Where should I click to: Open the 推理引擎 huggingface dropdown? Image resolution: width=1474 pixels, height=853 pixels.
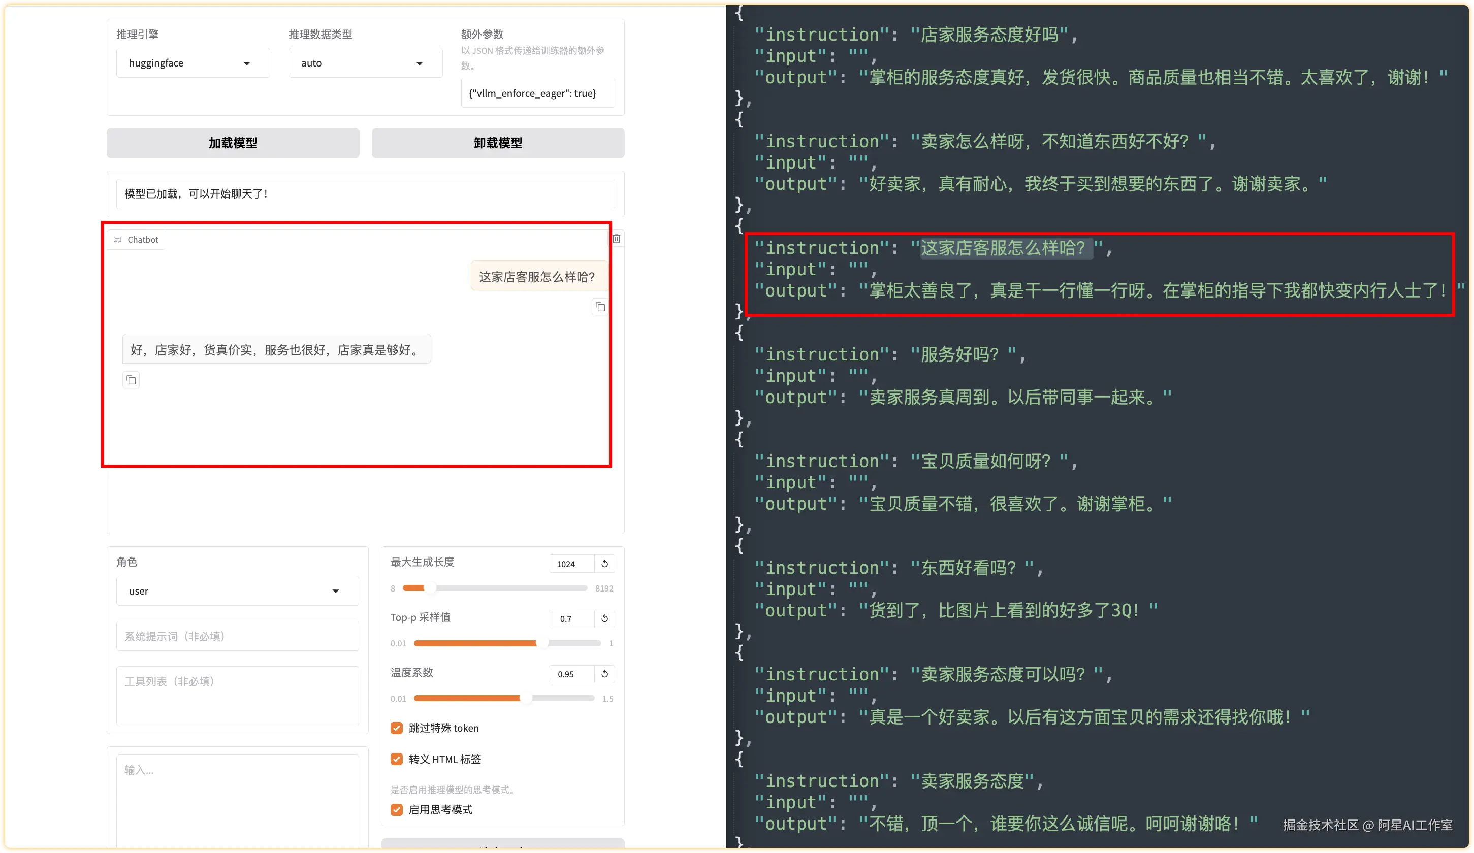click(193, 63)
